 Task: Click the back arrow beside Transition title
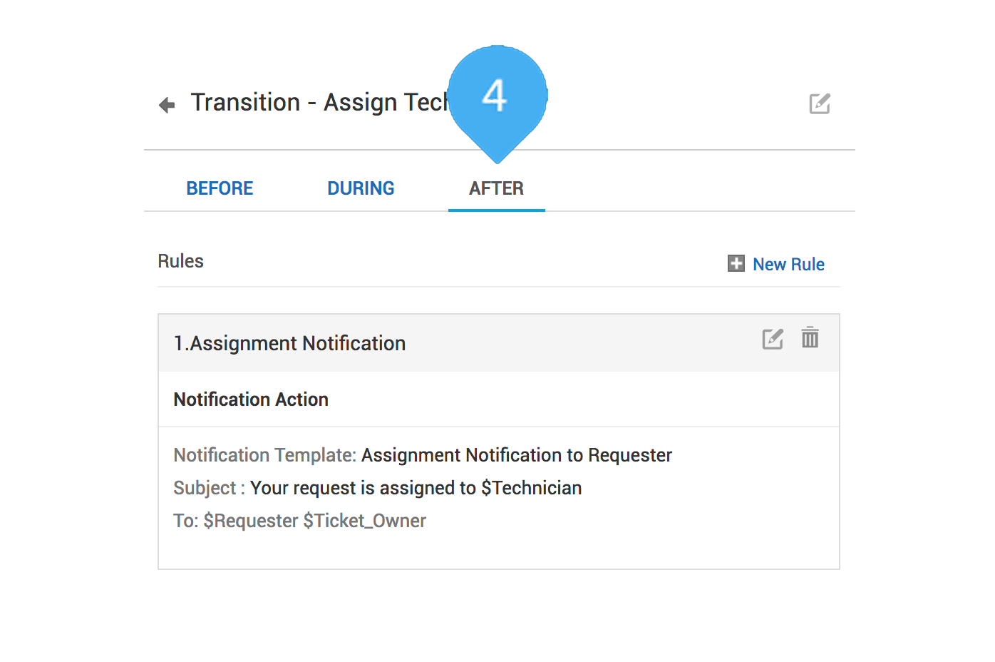point(167,106)
